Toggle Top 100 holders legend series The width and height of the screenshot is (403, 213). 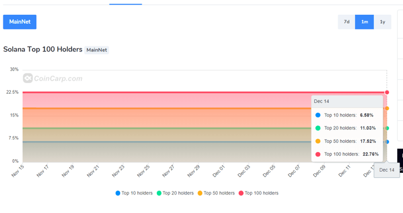click(259, 193)
